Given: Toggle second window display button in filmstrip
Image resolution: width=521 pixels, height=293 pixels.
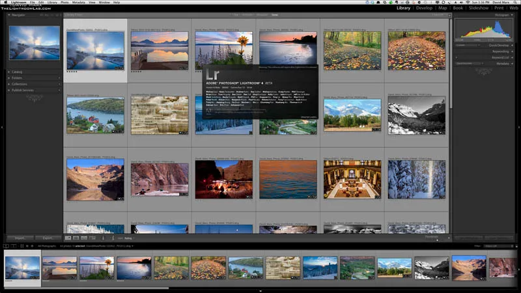Looking at the screenshot, I should tap(13, 246).
